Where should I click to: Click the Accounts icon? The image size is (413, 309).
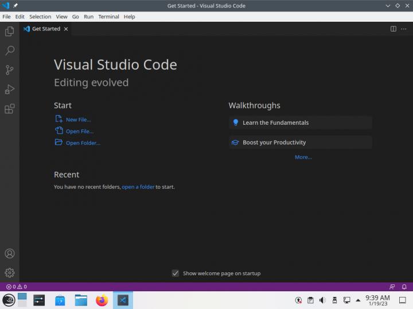pos(9,253)
